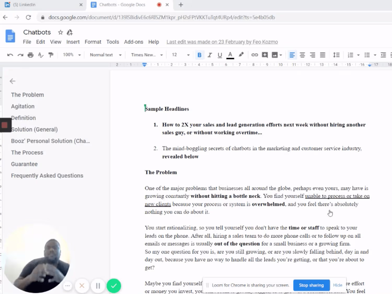This screenshot has height=294, width=392.
Task: Jump to Guarantee outline heading
Action: click(24, 164)
